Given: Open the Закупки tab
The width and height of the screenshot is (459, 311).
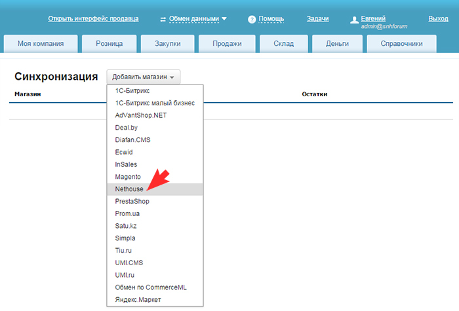Looking at the screenshot, I should coord(167,44).
